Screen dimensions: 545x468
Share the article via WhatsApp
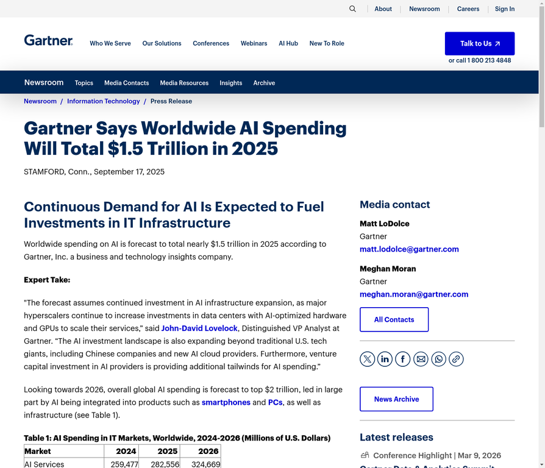[438, 359]
